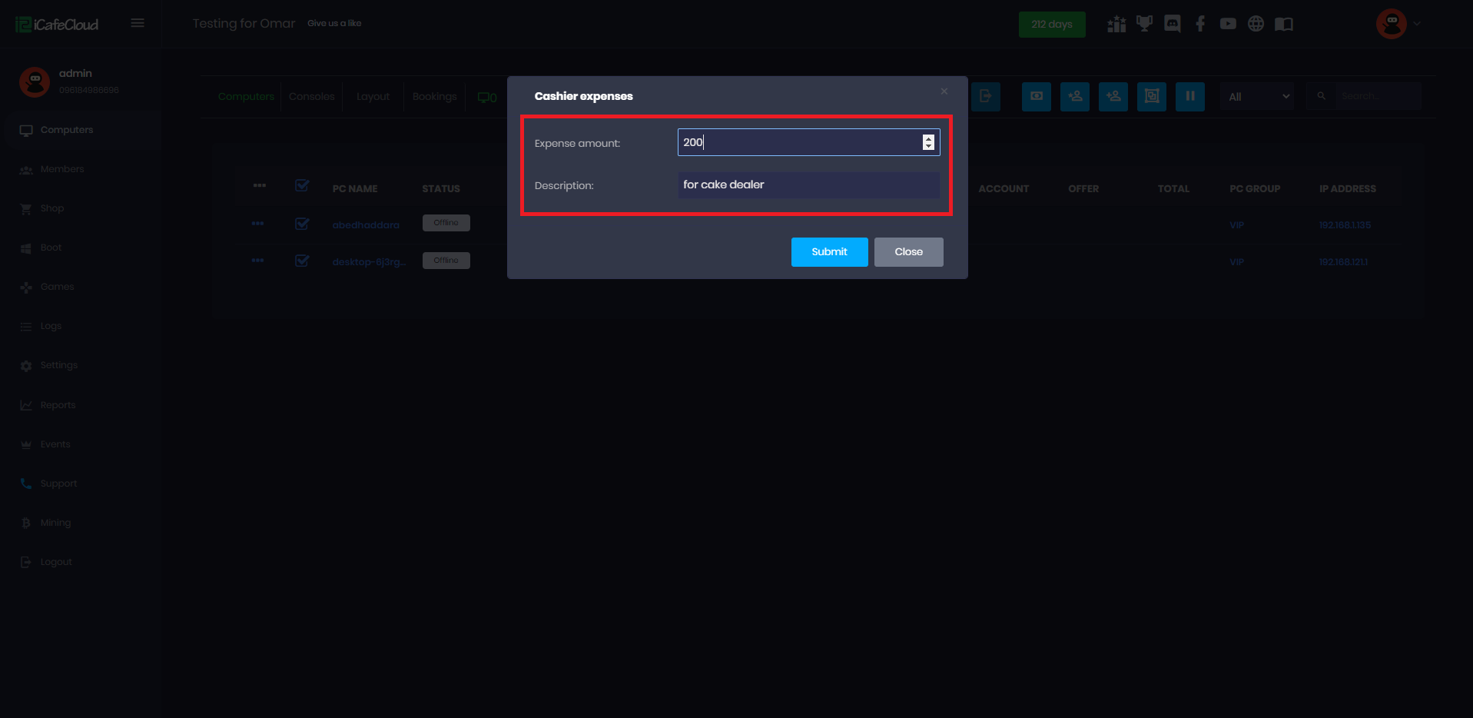Check the abedhaddara row checkbox

[302, 224]
